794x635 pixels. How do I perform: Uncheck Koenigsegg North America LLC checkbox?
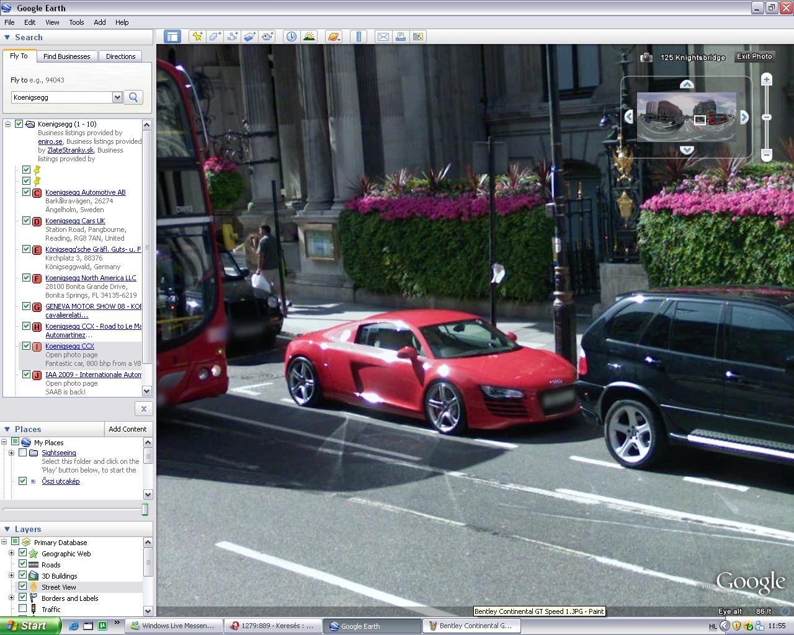tap(26, 278)
